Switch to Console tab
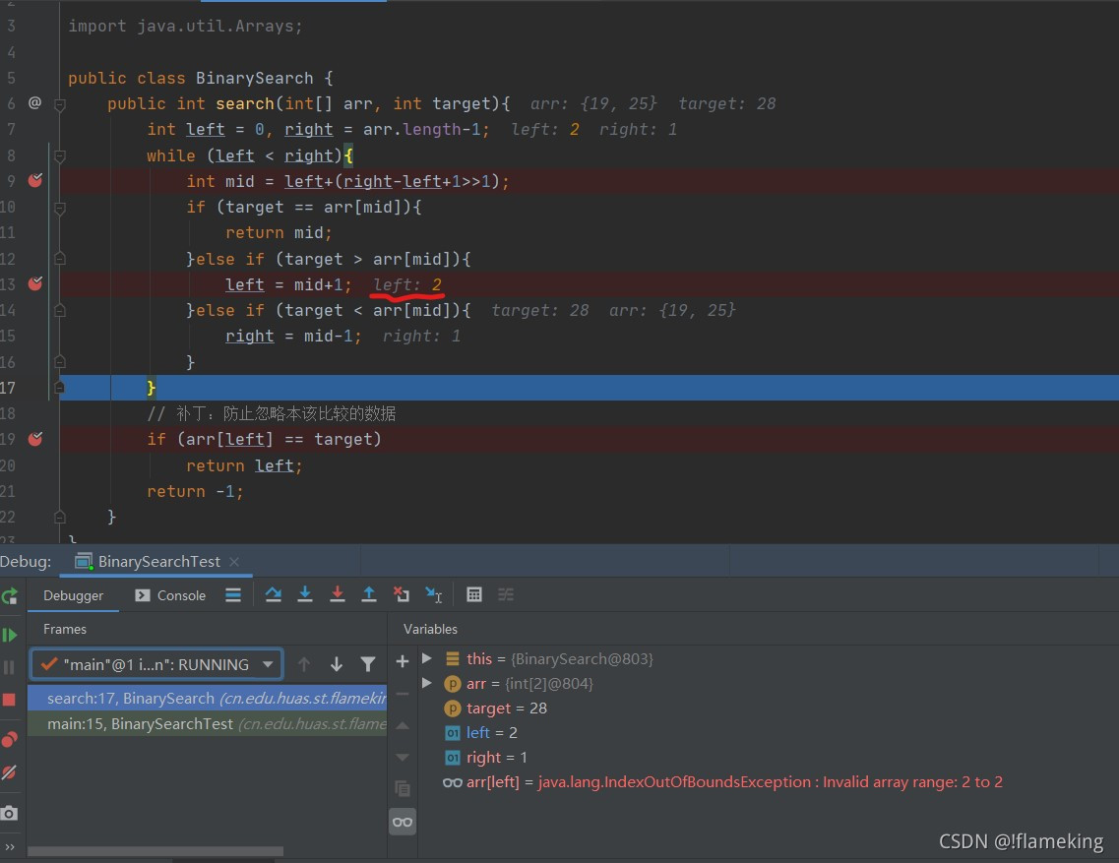Image resolution: width=1119 pixels, height=863 pixels. pos(170,595)
